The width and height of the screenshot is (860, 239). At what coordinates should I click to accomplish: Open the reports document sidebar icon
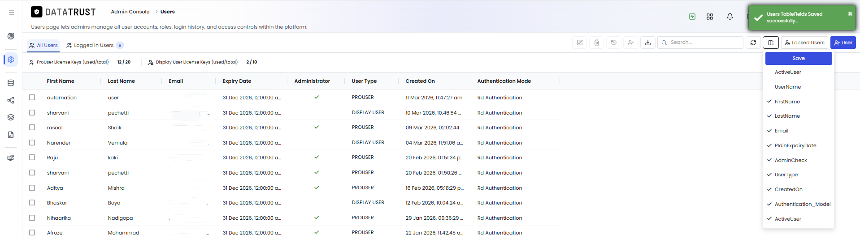point(11,135)
